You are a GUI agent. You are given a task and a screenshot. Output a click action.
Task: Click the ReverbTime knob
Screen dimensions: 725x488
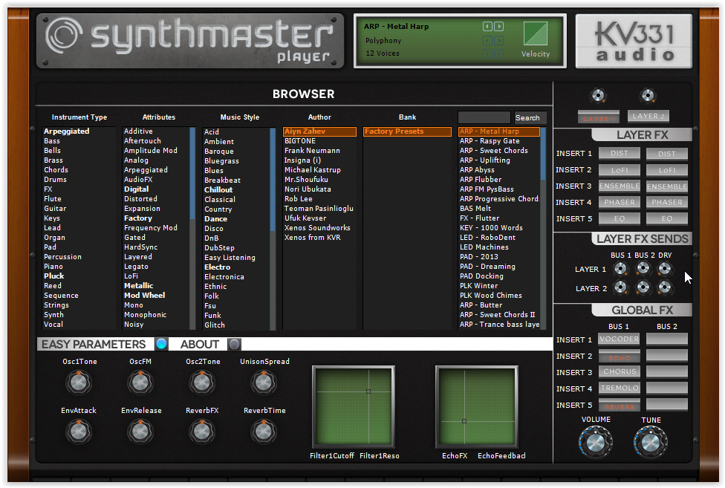click(x=264, y=431)
